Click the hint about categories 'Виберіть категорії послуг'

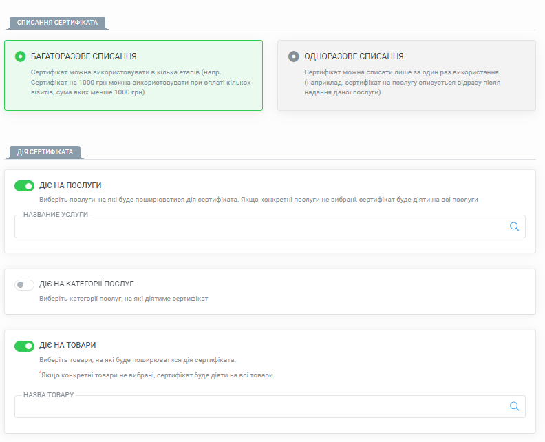tap(123, 299)
